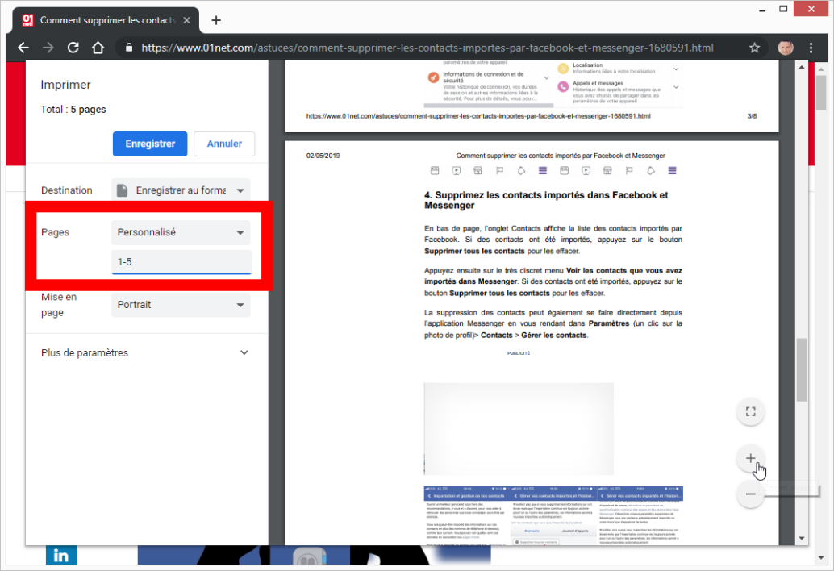The image size is (834, 571).
Task: Click the preview vertical scrollbar thumb
Action: [802, 369]
